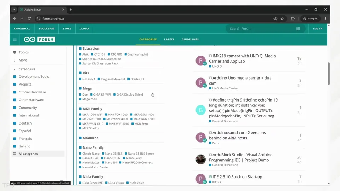The image size is (340, 191).
Task: Open MKR Vidor 4000 subcategory
Action: [115, 119]
